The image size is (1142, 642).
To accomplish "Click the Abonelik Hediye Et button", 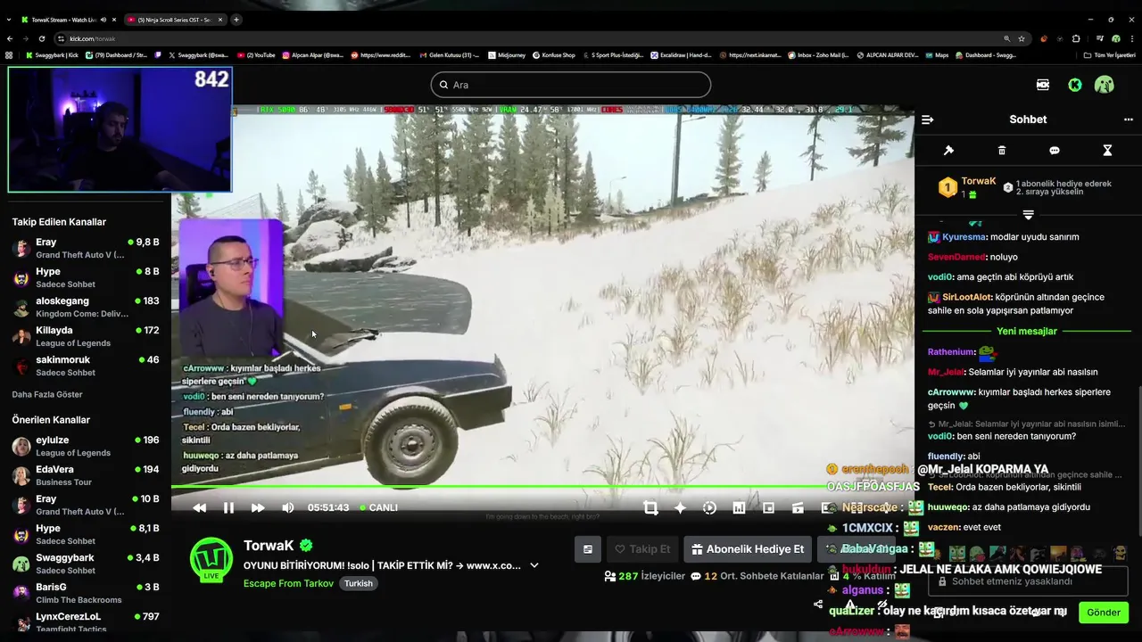I will (748, 549).
